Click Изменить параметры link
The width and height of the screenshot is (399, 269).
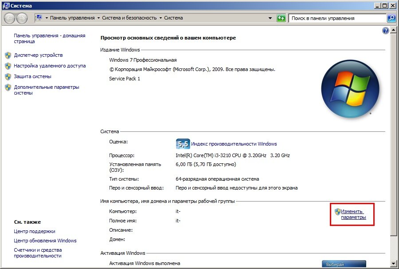(353, 214)
